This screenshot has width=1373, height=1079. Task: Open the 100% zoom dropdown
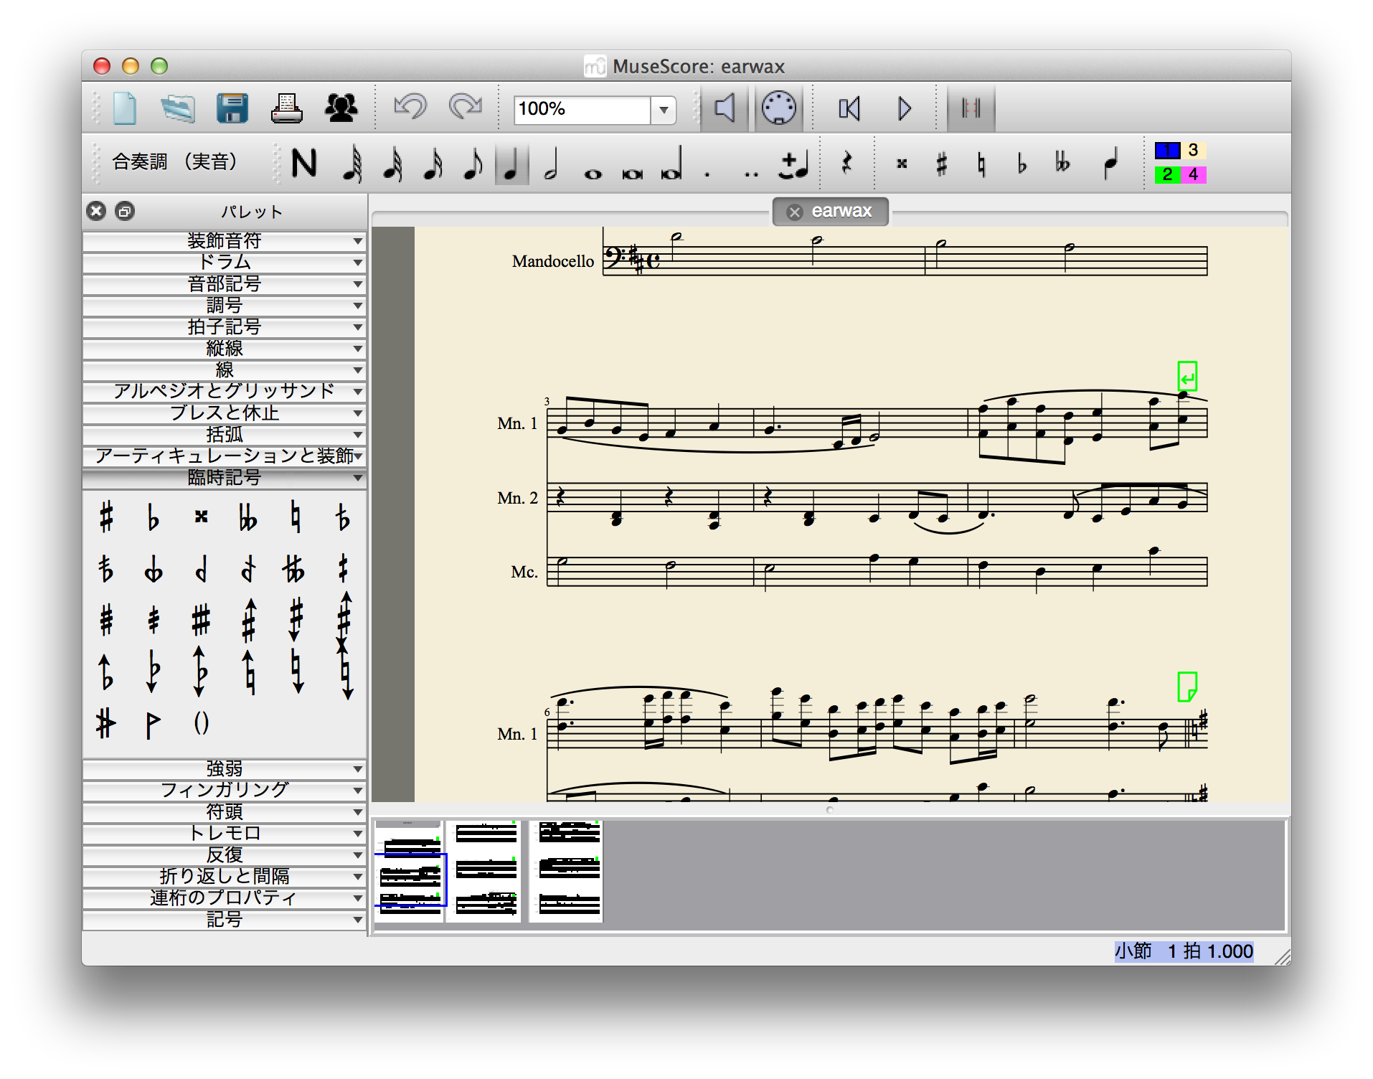[x=664, y=110]
